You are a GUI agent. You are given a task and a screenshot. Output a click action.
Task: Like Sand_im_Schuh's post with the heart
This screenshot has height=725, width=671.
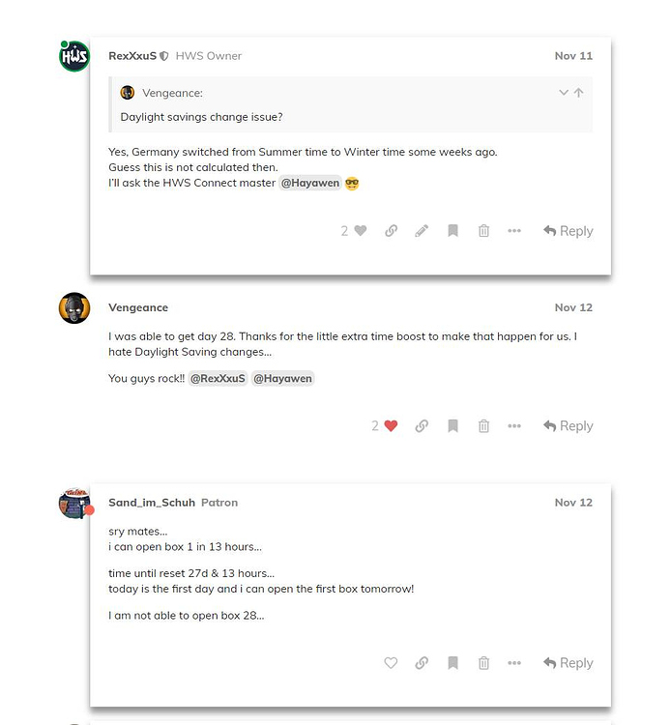point(391,663)
